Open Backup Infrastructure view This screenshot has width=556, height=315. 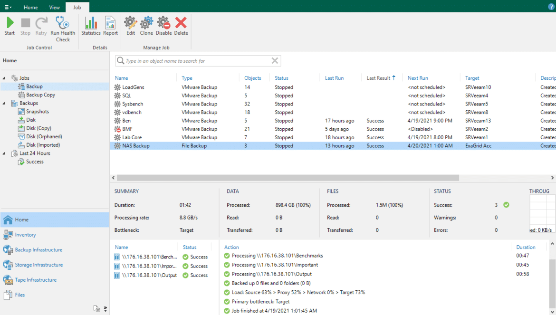coord(55,250)
